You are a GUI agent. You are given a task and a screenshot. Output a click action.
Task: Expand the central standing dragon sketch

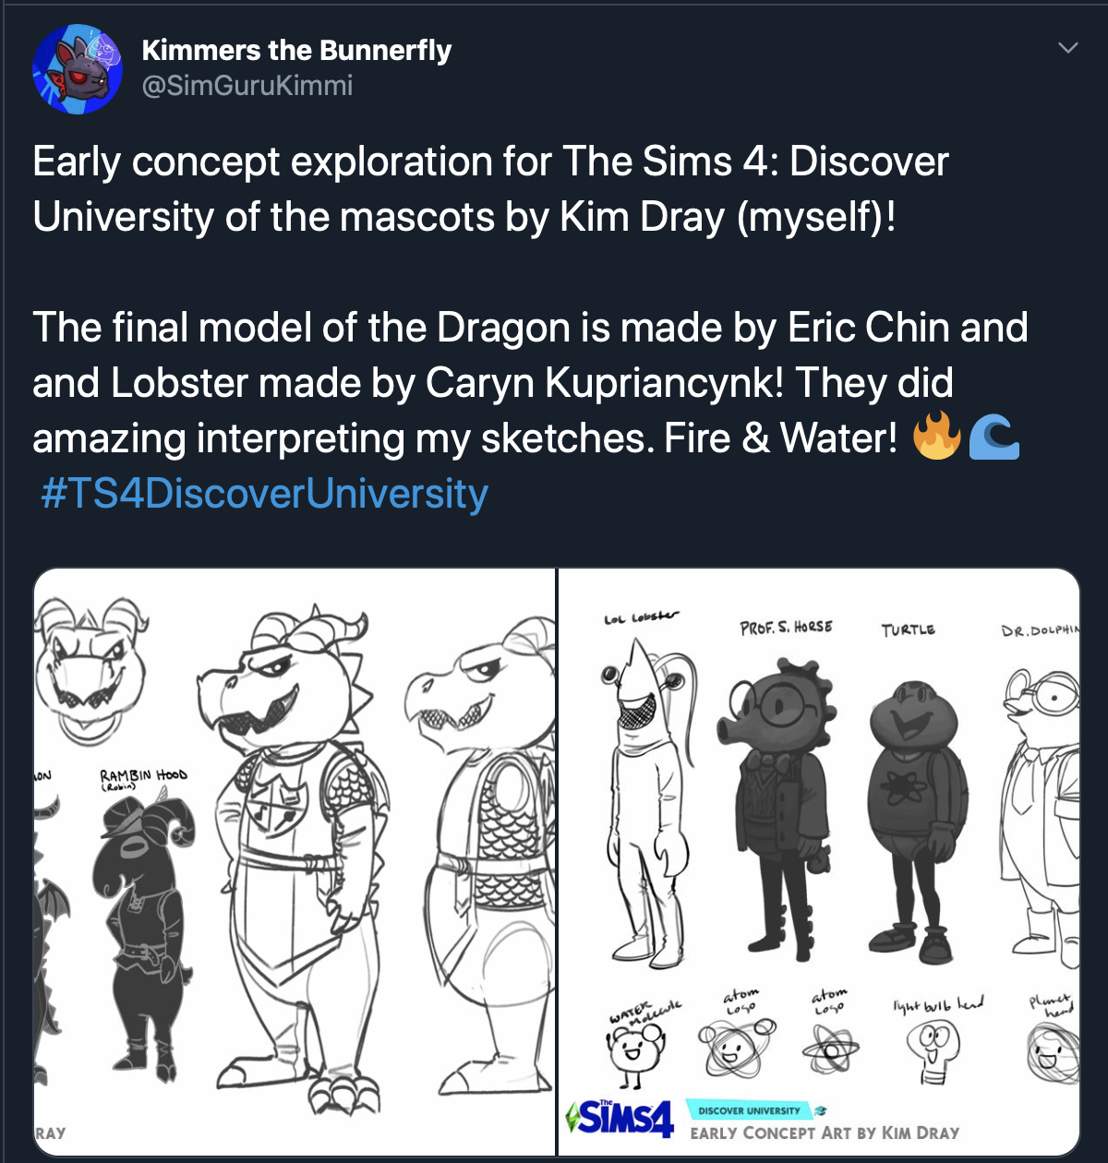click(x=295, y=849)
